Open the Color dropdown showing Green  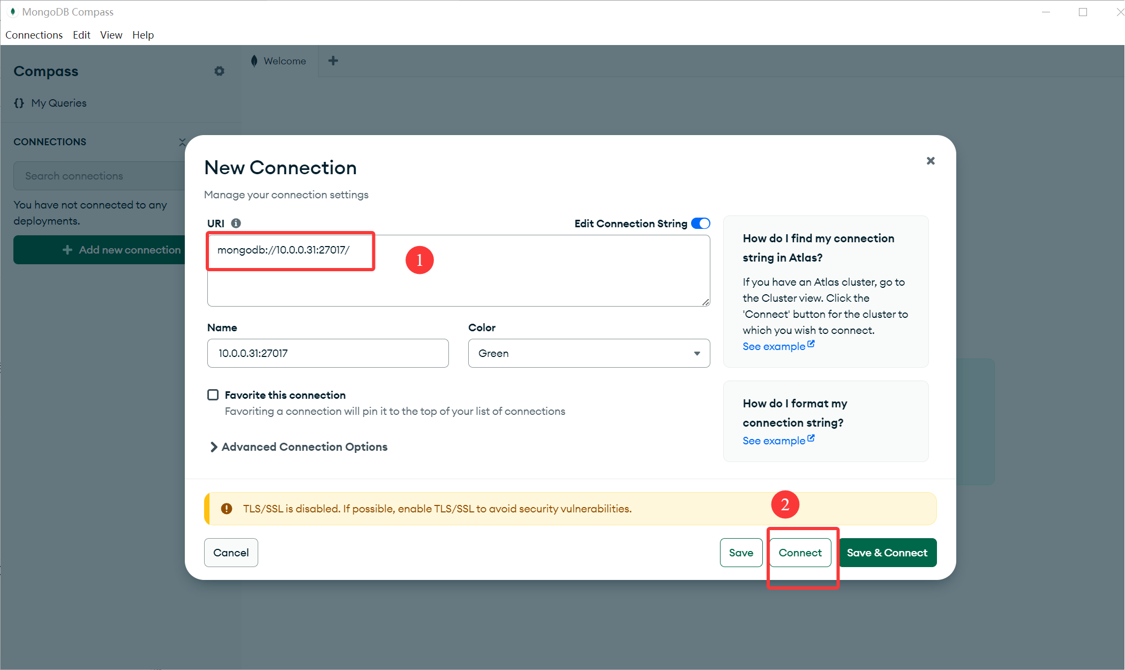(x=589, y=353)
